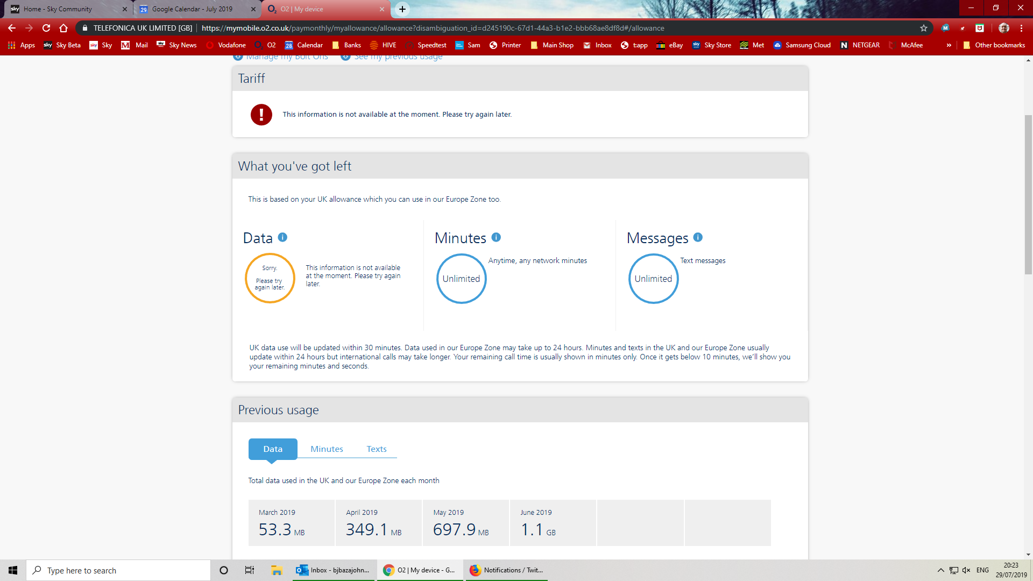
Task: Click the page vertical scrollbar
Action: [1028, 194]
